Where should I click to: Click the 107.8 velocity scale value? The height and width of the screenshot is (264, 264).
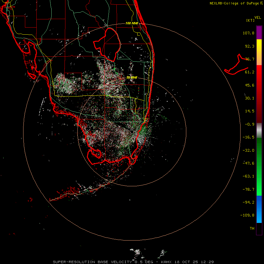pyautogui.click(x=248, y=33)
